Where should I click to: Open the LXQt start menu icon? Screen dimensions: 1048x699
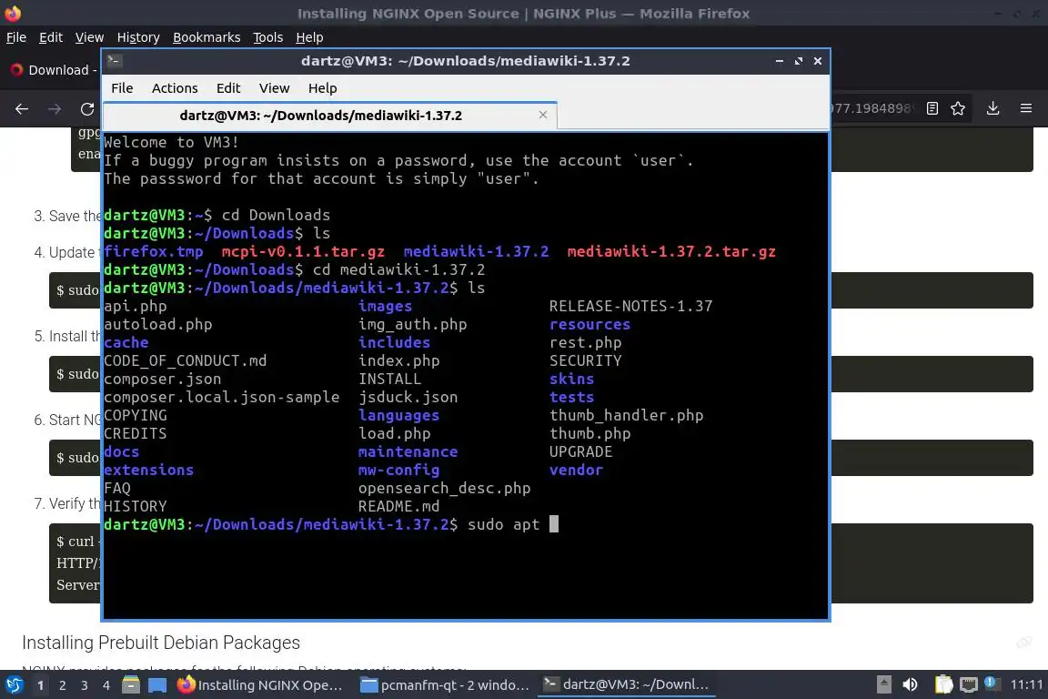pos(14,685)
